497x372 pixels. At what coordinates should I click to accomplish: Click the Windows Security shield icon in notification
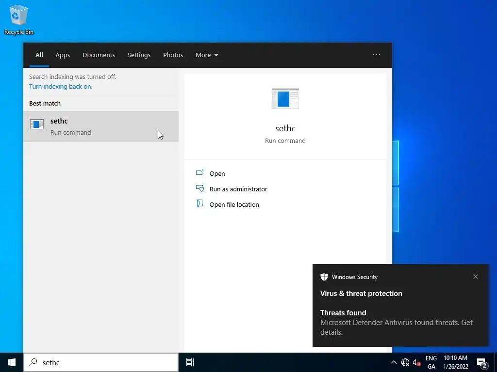(x=324, y=277)
